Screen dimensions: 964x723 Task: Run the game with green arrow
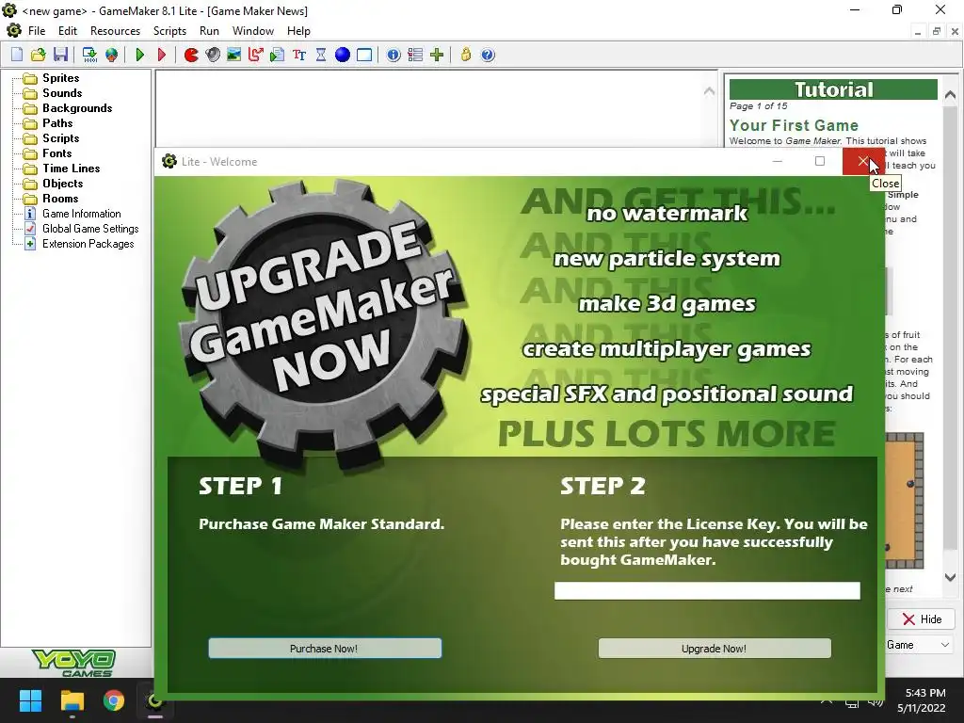tap(140, 55)
